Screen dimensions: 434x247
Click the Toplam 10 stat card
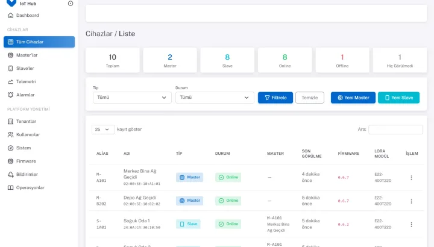(112, 60)
